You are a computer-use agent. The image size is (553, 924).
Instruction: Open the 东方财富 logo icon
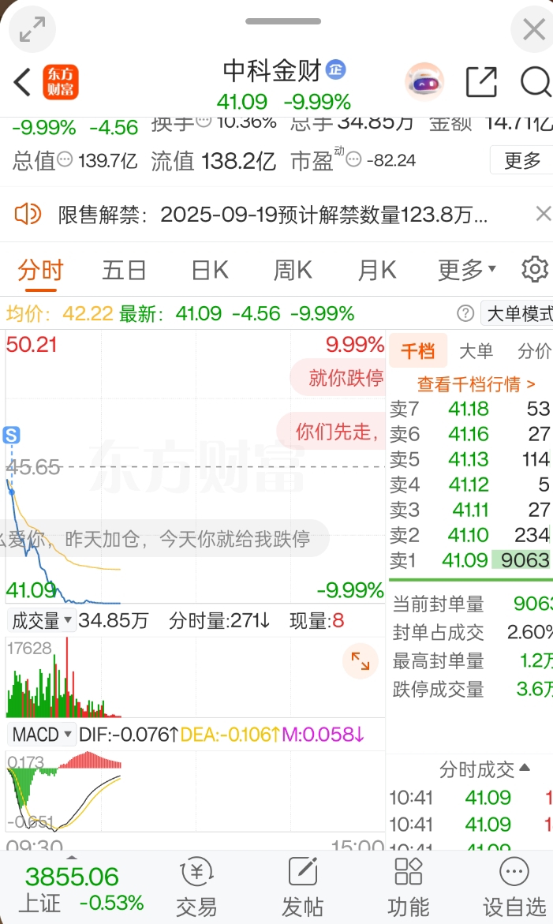[61, 82]
